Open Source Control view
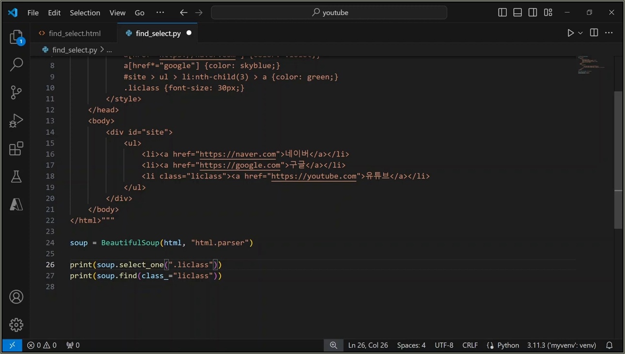 coord(16,92)
